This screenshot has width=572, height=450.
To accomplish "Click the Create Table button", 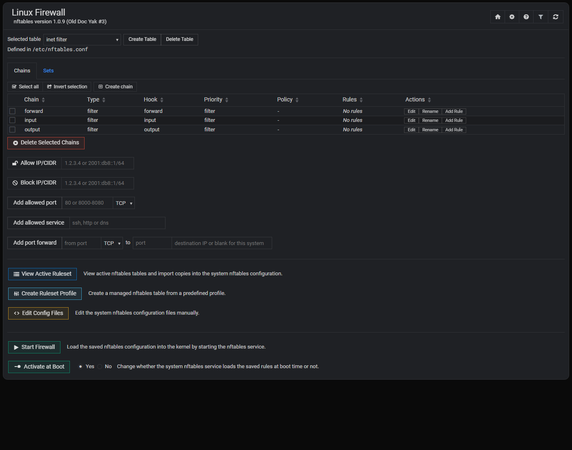I will [x=142, y=39].
